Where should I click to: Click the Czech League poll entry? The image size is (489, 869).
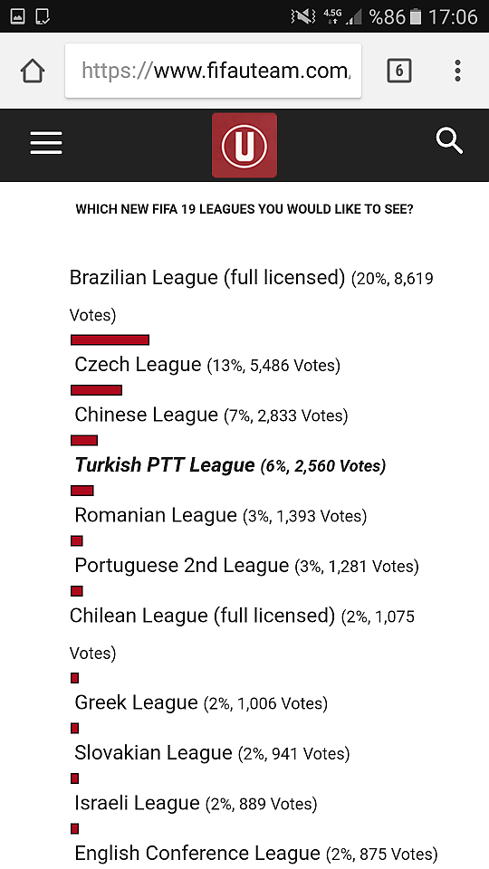207,365
